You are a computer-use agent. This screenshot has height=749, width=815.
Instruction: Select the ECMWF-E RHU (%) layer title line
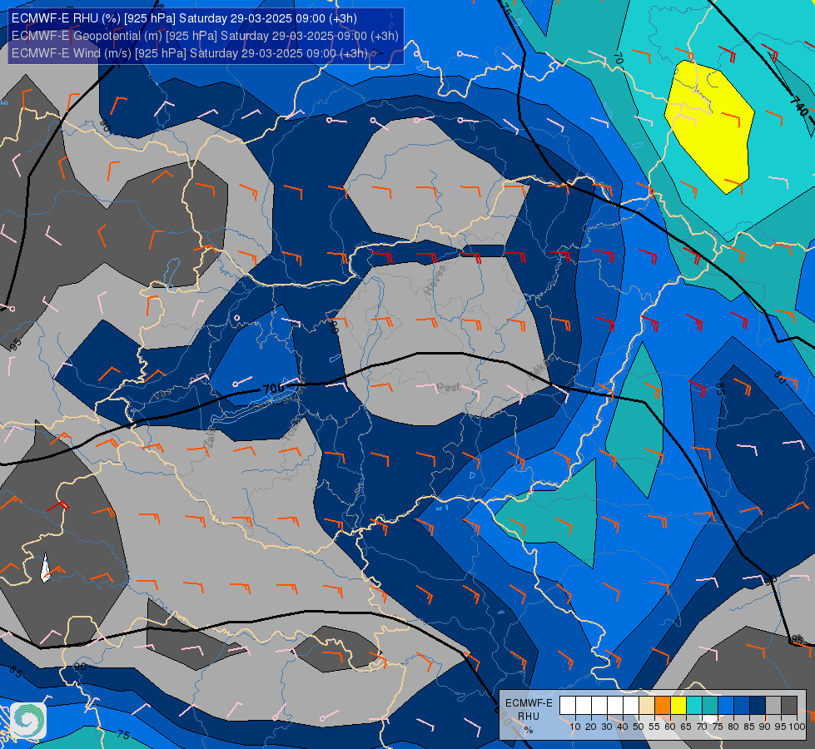tap(184, 18)
